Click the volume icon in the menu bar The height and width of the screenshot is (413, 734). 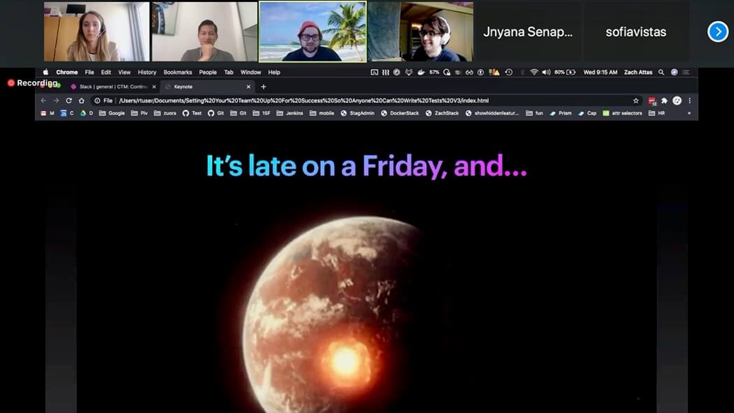[x=546, y=73]
